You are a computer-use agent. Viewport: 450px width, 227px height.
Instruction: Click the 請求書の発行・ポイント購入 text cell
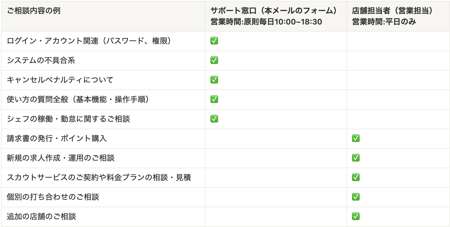click(x=57, y=139)
